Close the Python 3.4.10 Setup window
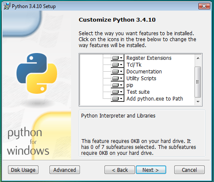Image resolution: width=214 pixels, height=182 pixels. pos(204,6)
